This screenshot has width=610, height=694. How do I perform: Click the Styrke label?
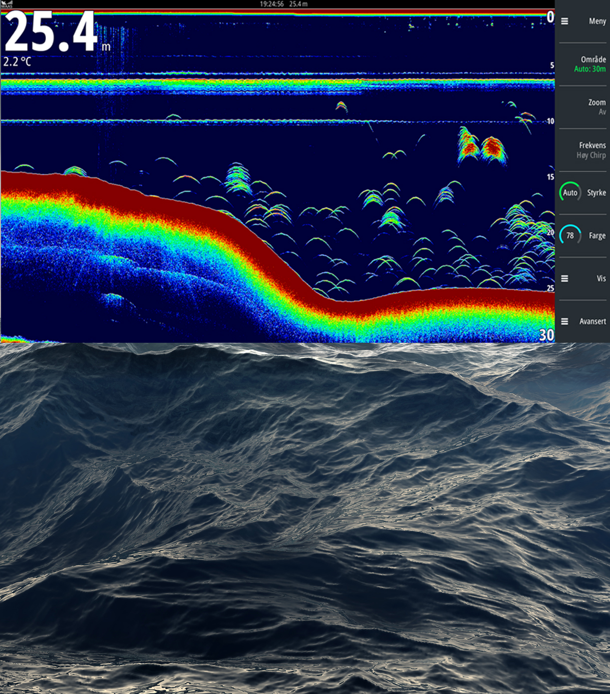click(596, 193)
